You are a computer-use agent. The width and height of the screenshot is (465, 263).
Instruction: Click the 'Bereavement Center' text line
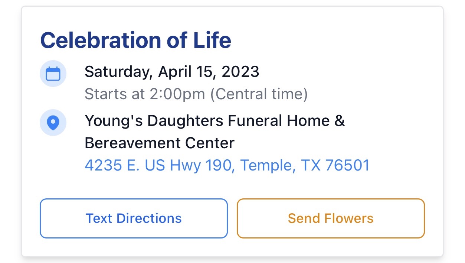pos(160,143)
